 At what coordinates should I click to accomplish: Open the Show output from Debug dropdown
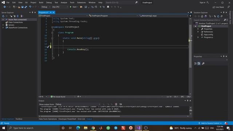[78, 104]
